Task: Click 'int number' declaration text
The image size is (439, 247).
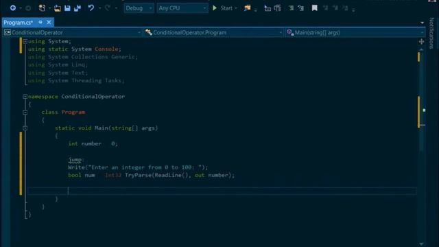Action: (x=85, y=143)
